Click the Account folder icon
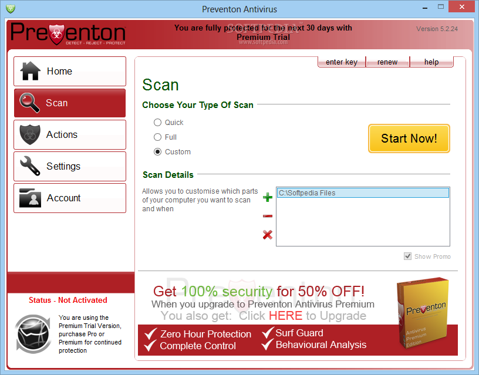Screen dimensions: 479x375 pyautogui.click(x=30, y=198)
